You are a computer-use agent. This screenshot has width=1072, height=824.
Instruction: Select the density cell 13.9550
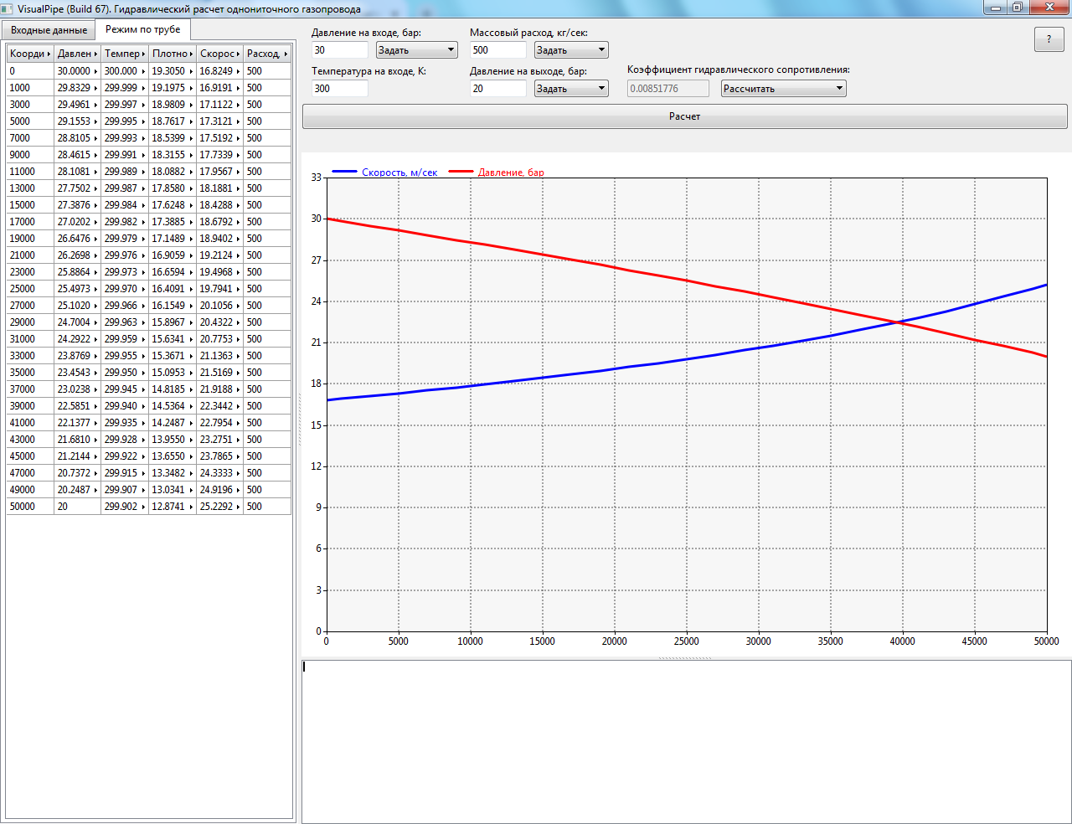pos(173,440)
